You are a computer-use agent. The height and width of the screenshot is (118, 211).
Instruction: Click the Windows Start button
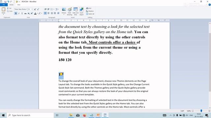pos(3,115)
